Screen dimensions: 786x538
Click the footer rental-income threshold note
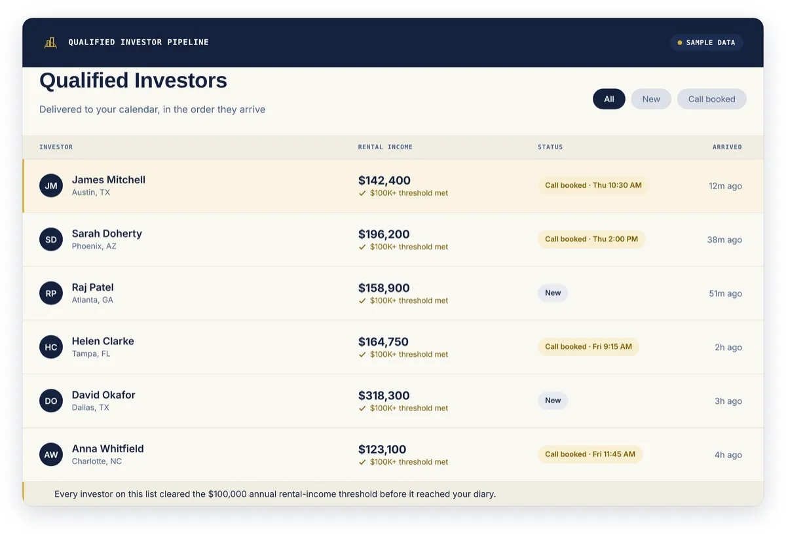(x=275, y=494)
